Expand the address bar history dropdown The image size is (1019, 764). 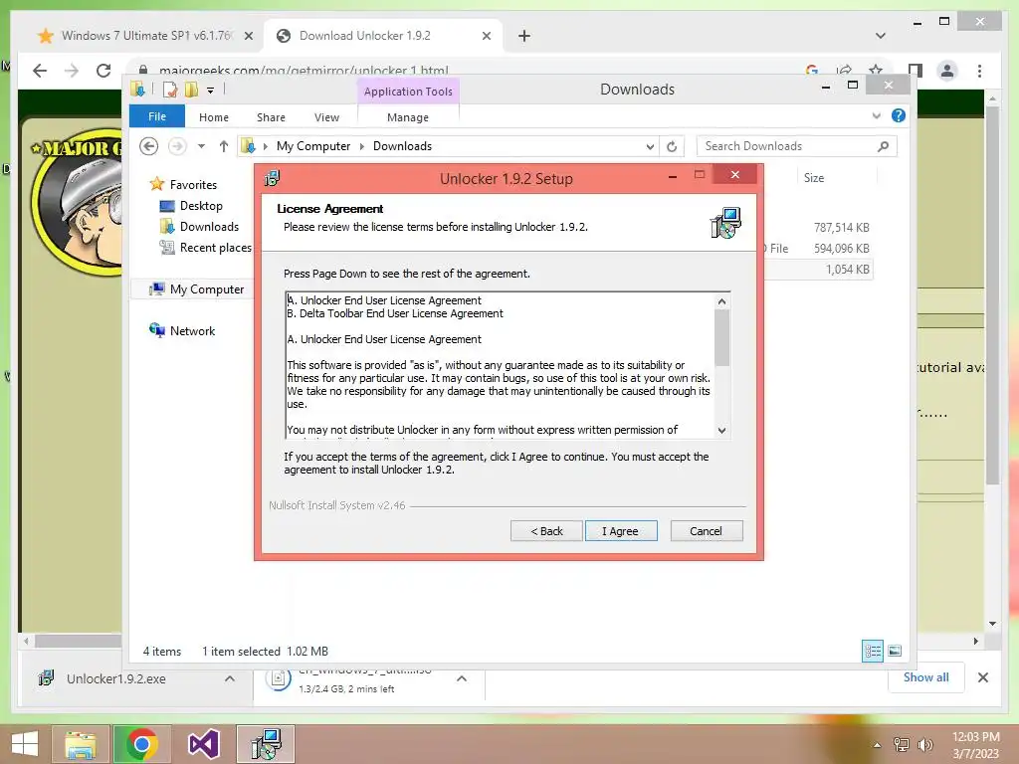(x=650, y=147)
